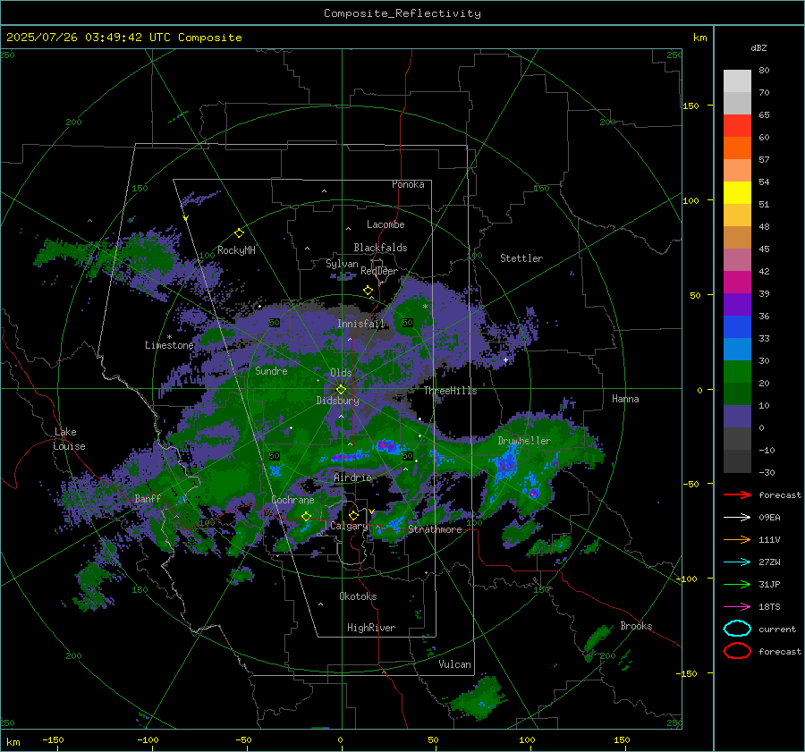Select the Limestone map label
This screenshot has height=752, width=805.
click(169, 345)
